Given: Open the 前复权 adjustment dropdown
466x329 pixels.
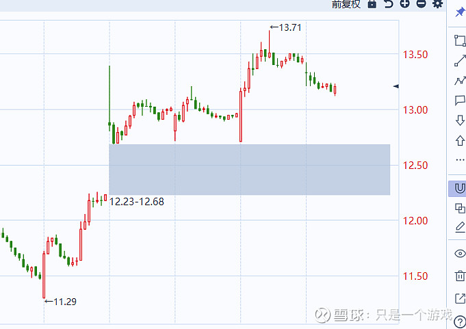Looking at the screenshot, I should click(346, 4).
